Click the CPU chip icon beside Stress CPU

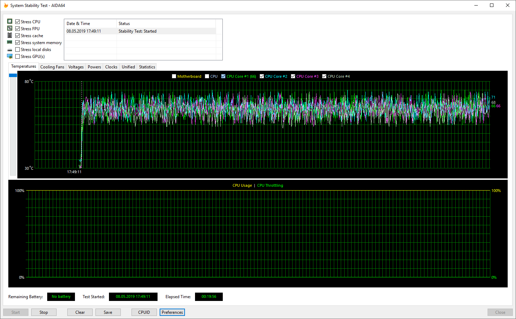10,22
